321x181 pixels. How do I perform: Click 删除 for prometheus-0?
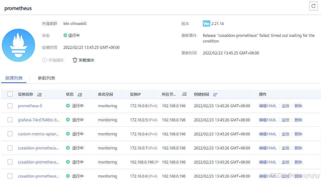(298, 106)
